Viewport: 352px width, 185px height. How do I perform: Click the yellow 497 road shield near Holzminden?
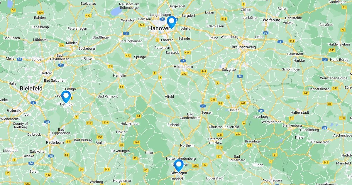pyautogui.click(x=136, y=142)
